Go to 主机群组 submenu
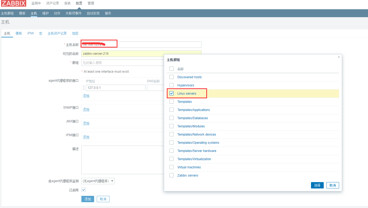368x208 pixels. click(x=7, y=13)
